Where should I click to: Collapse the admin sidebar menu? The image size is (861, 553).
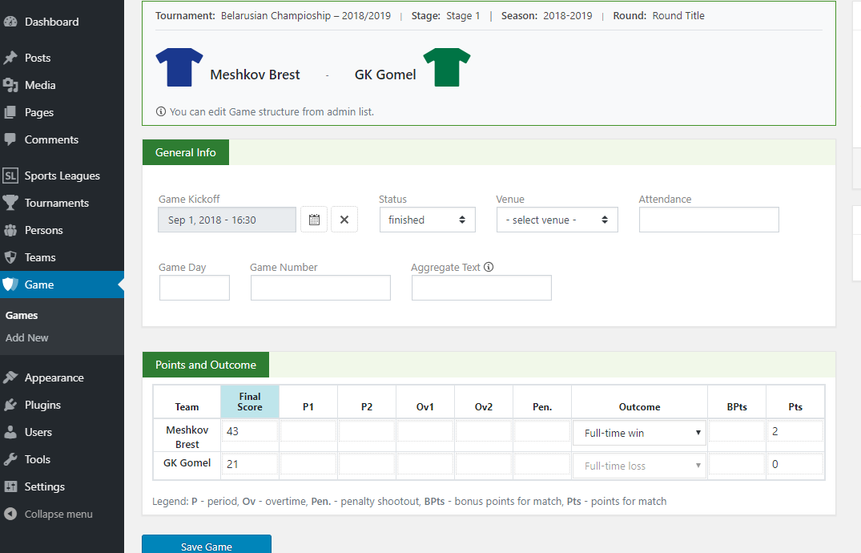coord(58,514)
